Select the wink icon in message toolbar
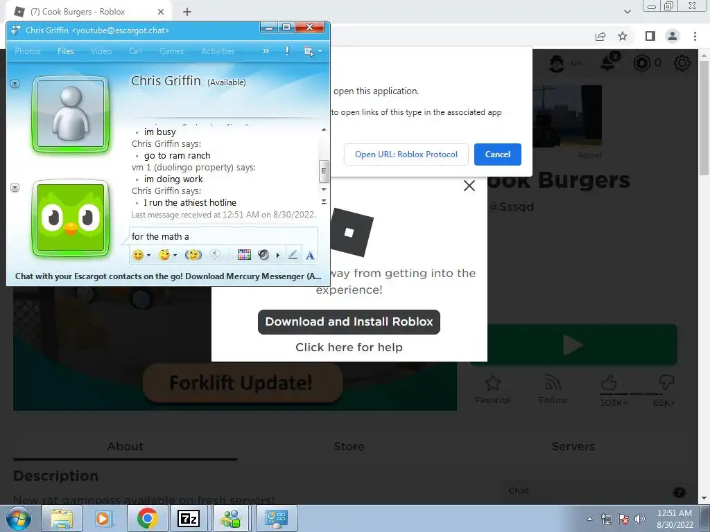 [x=164, y=255]
